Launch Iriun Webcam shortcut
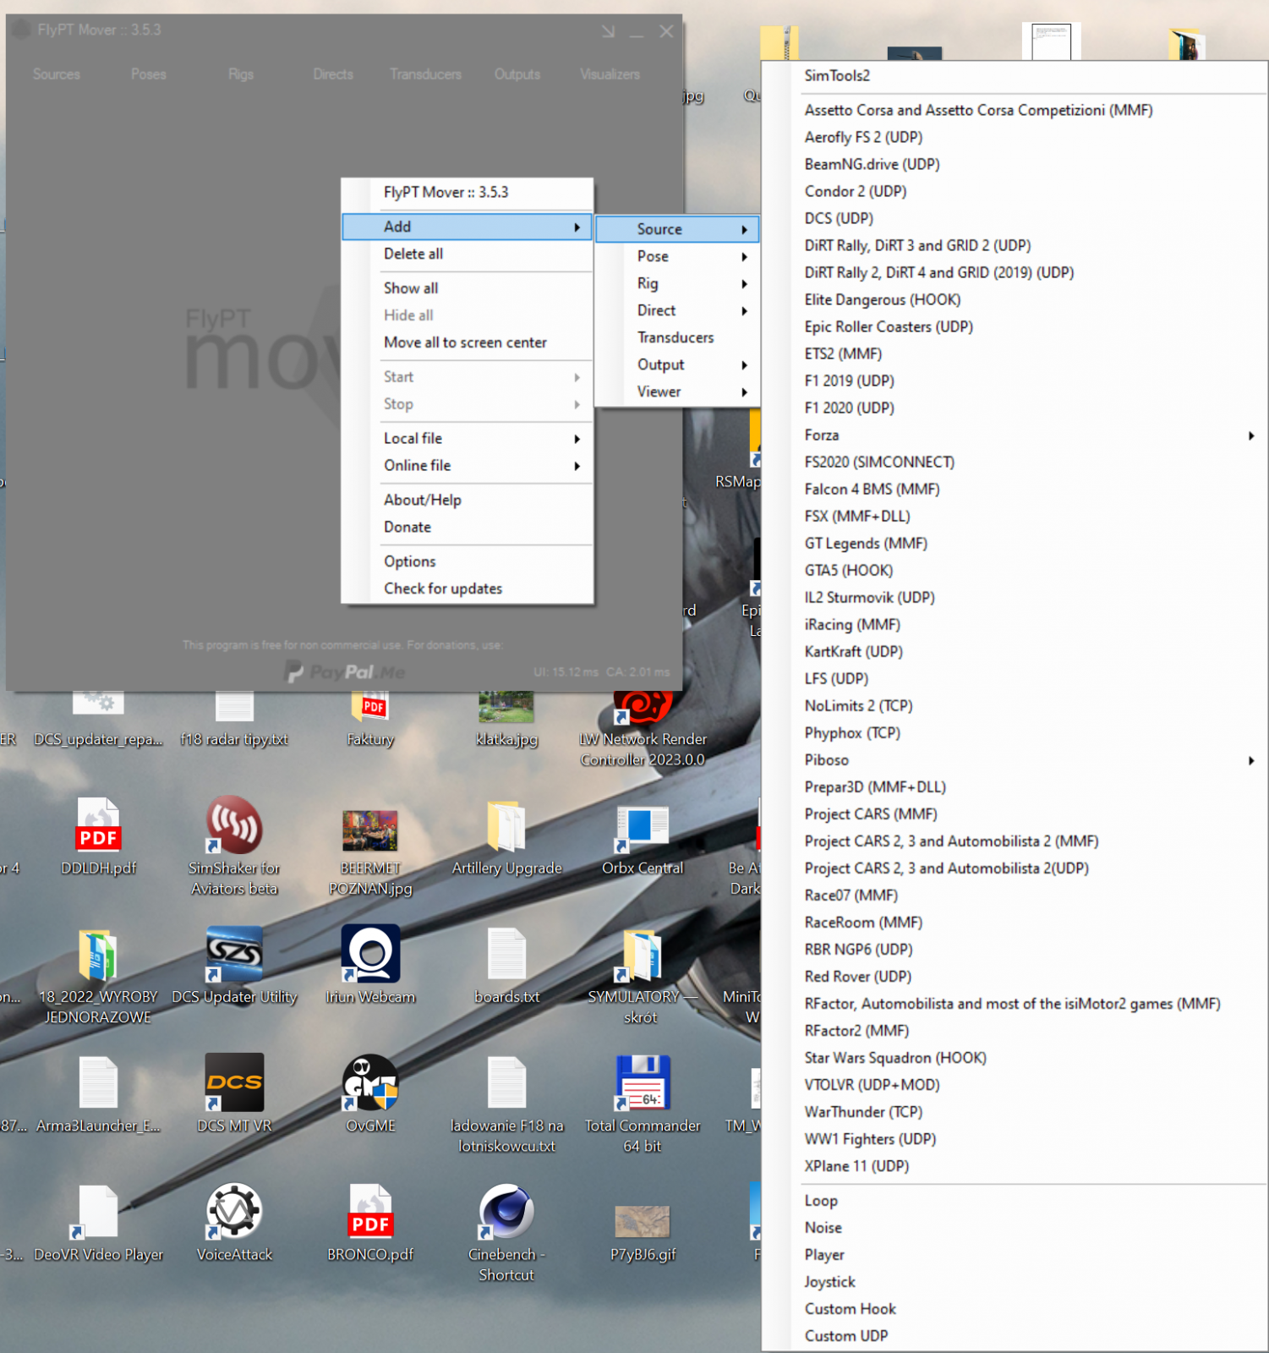Viewport: 1269px width, 1353px height. tap(370, 954)
